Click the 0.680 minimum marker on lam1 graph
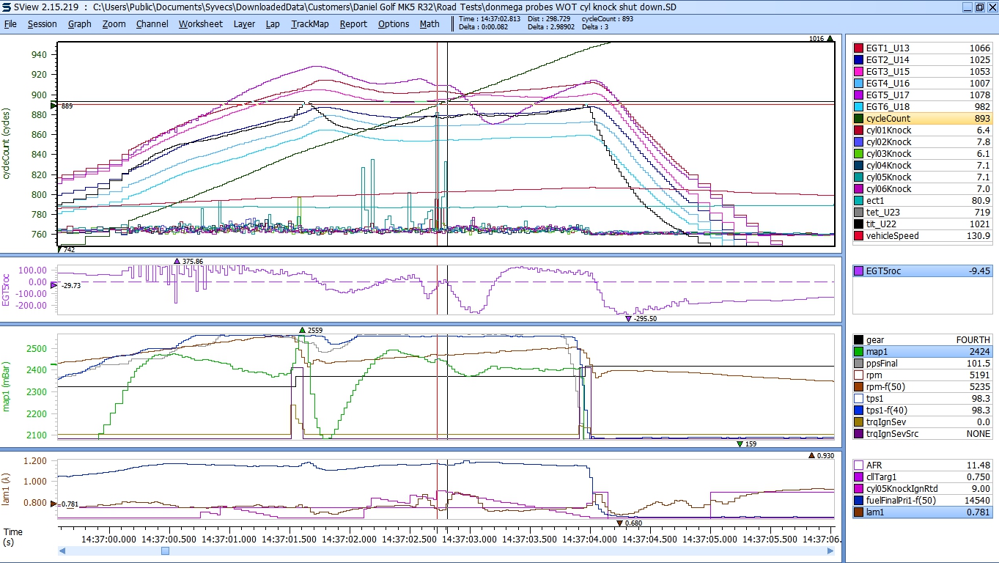Screen dimensions: 999x563 619,523
